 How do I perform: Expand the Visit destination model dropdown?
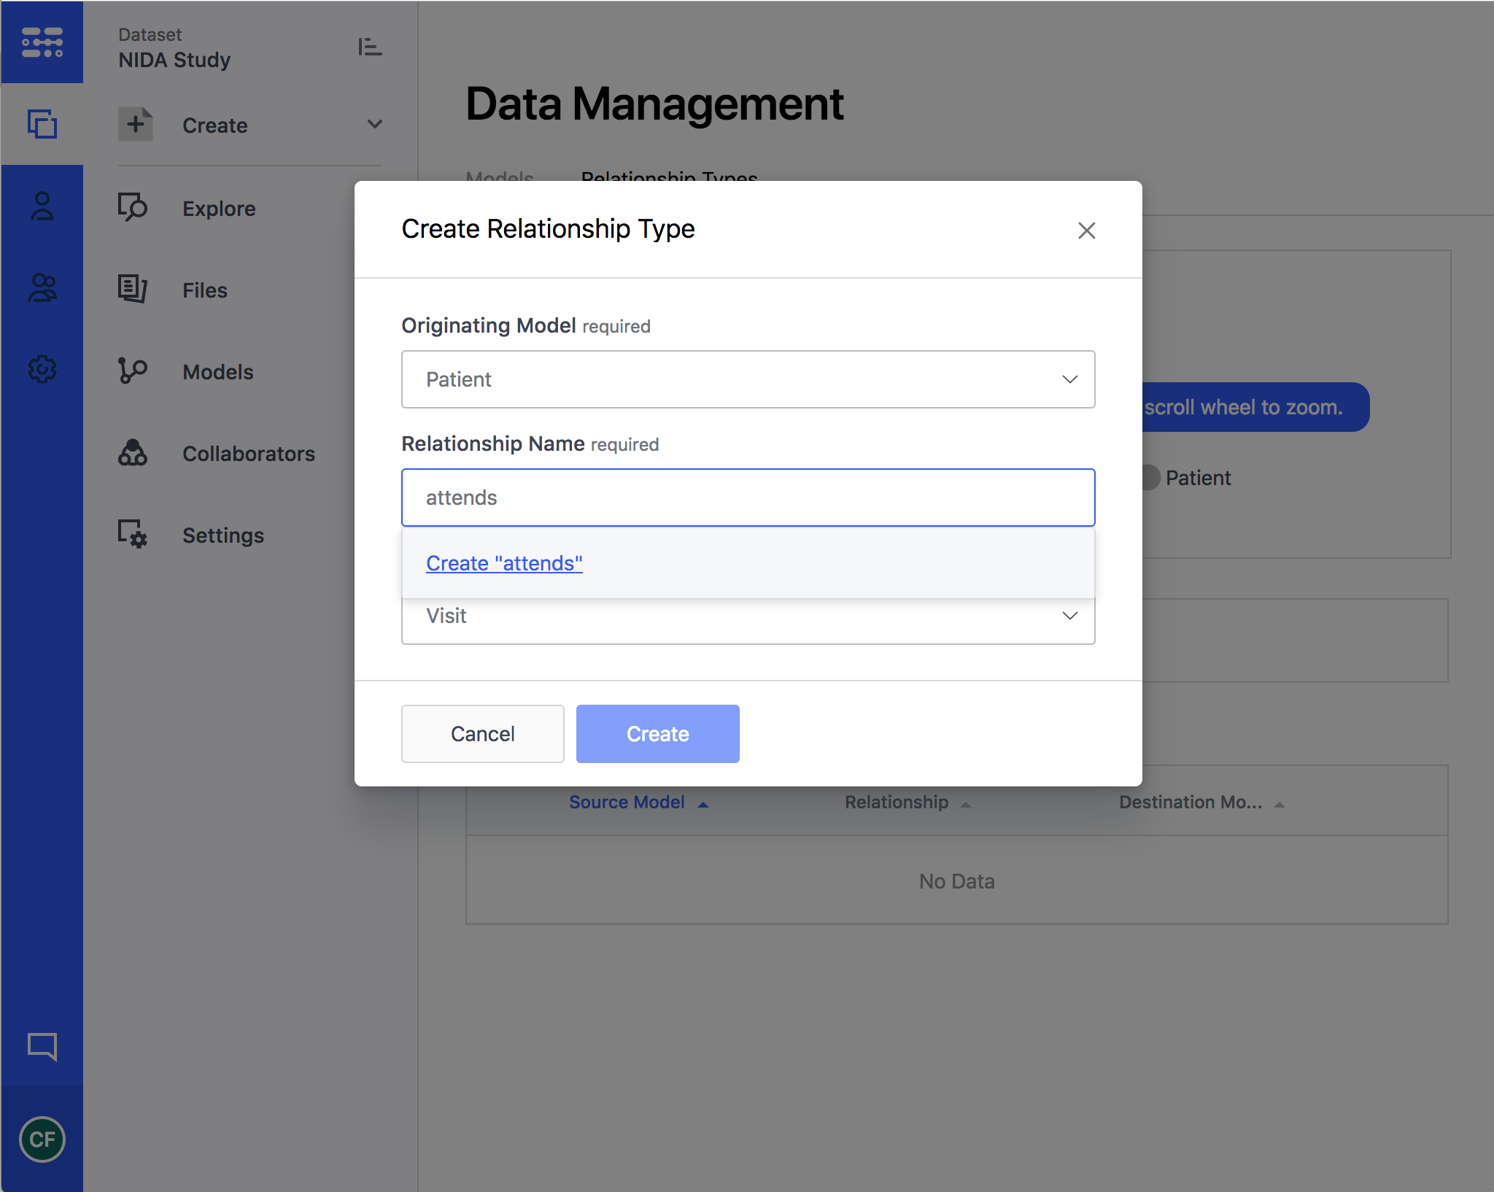point(748,620)
